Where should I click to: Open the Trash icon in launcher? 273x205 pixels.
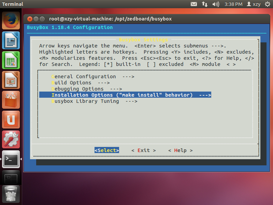click(11, 194)
